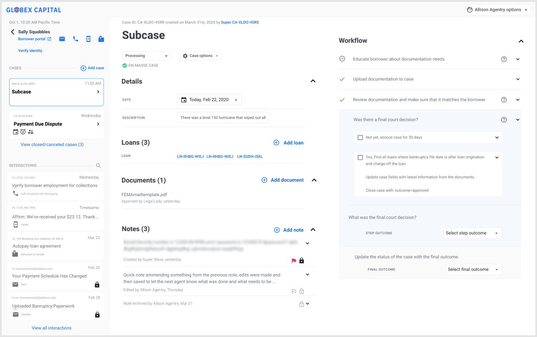The height and width of the screenshot is (337, 537).
Task: Open the Processing status dropdown
Action: coord(146,56)
